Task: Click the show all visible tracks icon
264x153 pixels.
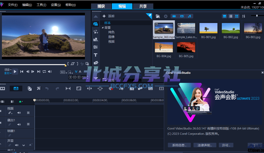Action: (x=2, y=102)
